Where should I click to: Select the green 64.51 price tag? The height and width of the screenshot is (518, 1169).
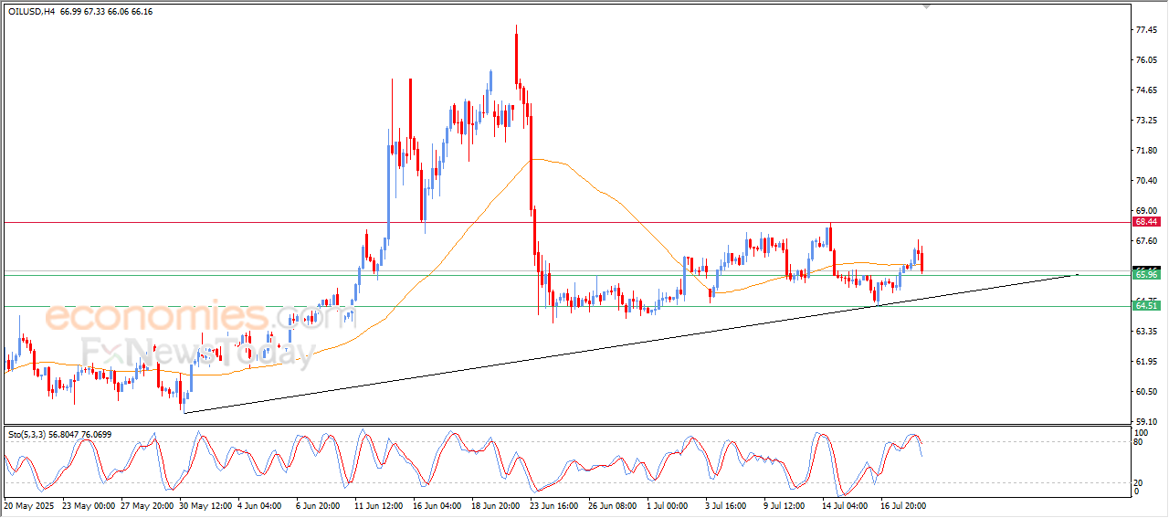tap(1146, 305)
